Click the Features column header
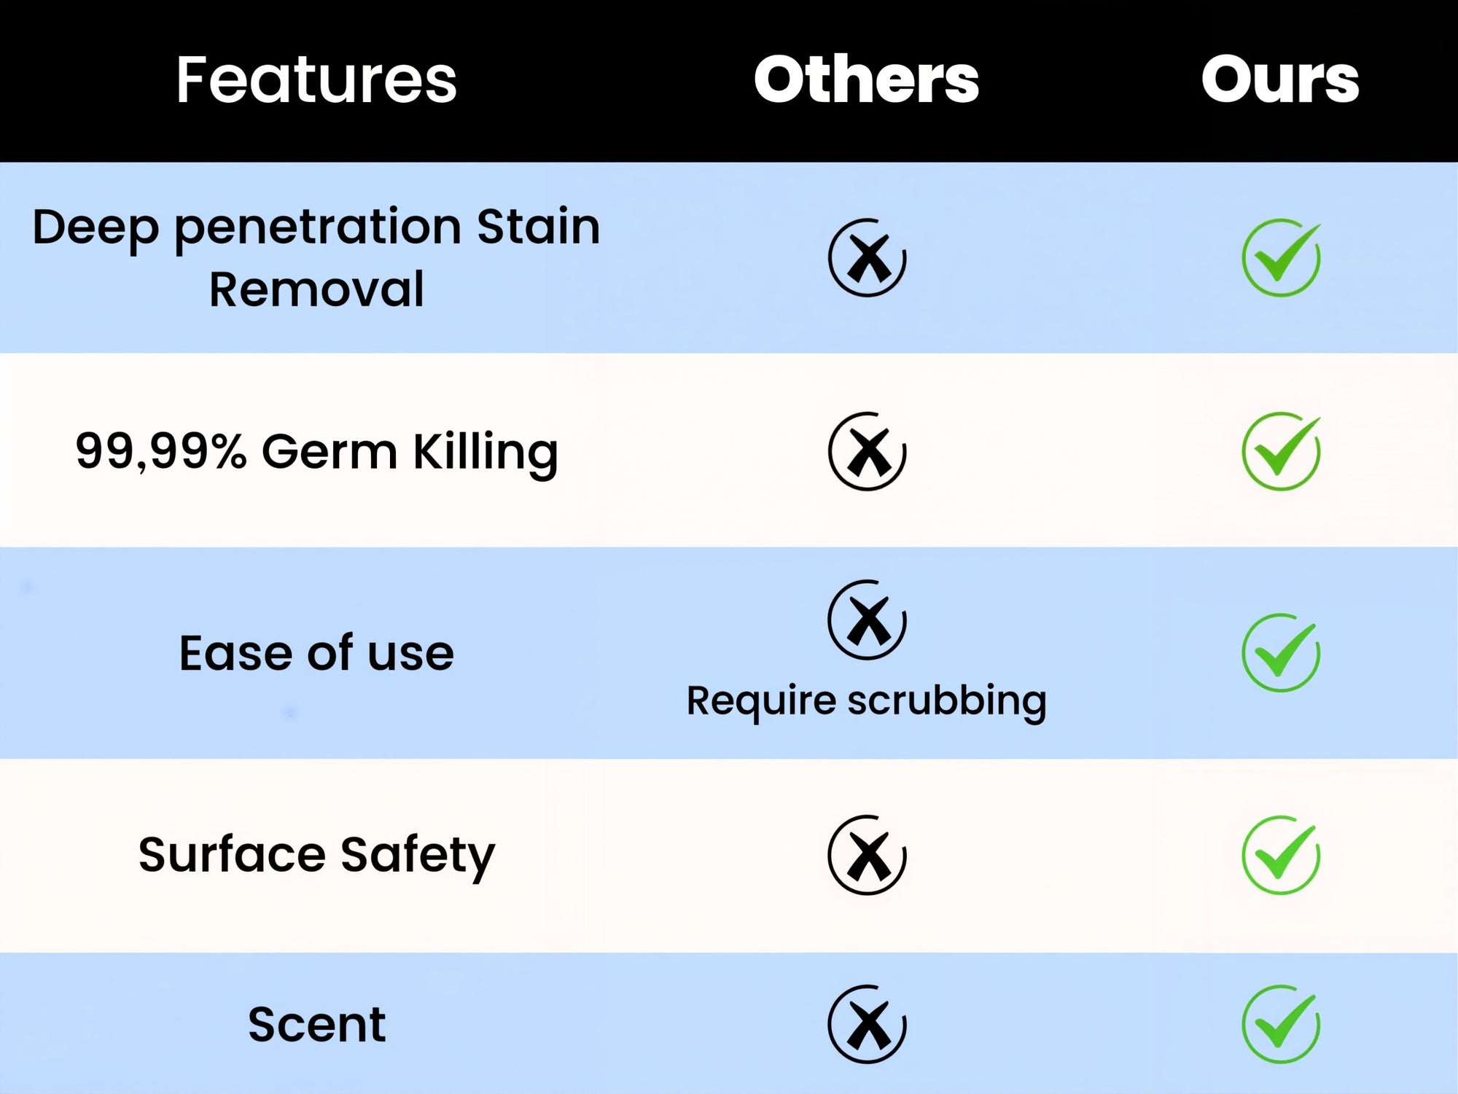Viewport: 1458px width, 1094px height. tap(316, 79)
